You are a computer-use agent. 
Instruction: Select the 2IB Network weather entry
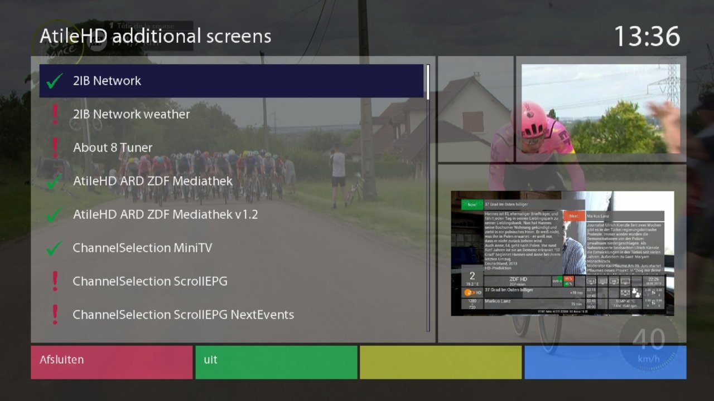[x=131, y=114]
